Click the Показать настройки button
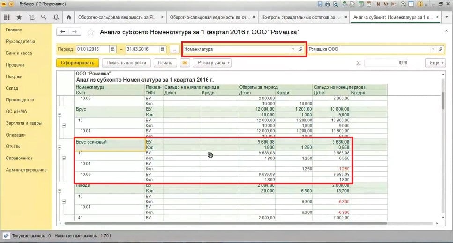This screenshot has height=243, width=453. [x=126, y=62]
